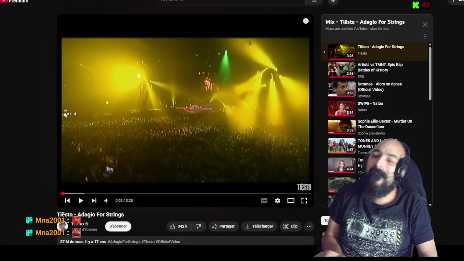Like the video with 342 k likes
464x261 pixels.
(179, 226)
